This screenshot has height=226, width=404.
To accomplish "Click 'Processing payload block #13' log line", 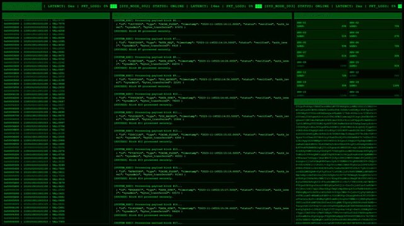I will pyautogui.click(x=148, y=149).
